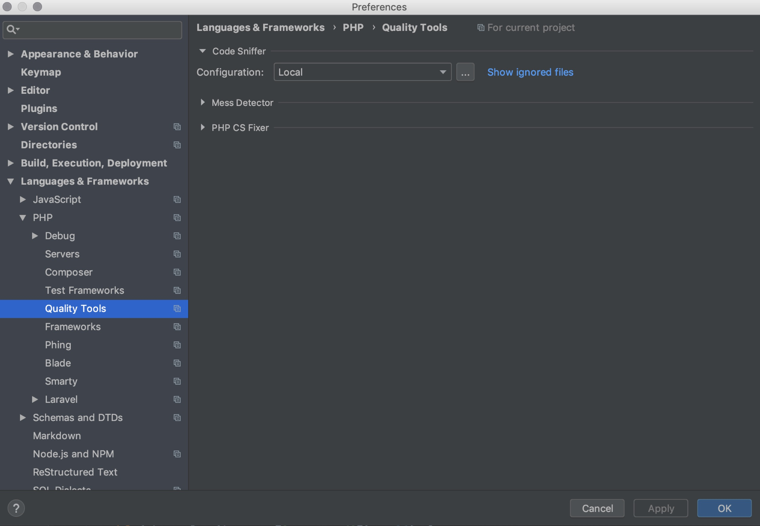Select Servers under PHP

pyautogui.click(x=62, y=254)
